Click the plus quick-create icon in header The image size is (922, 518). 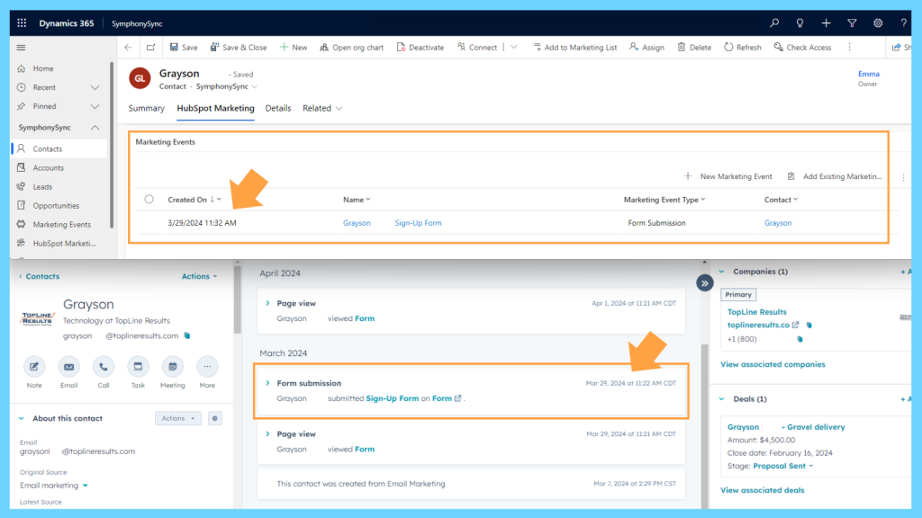coord(827,22)
